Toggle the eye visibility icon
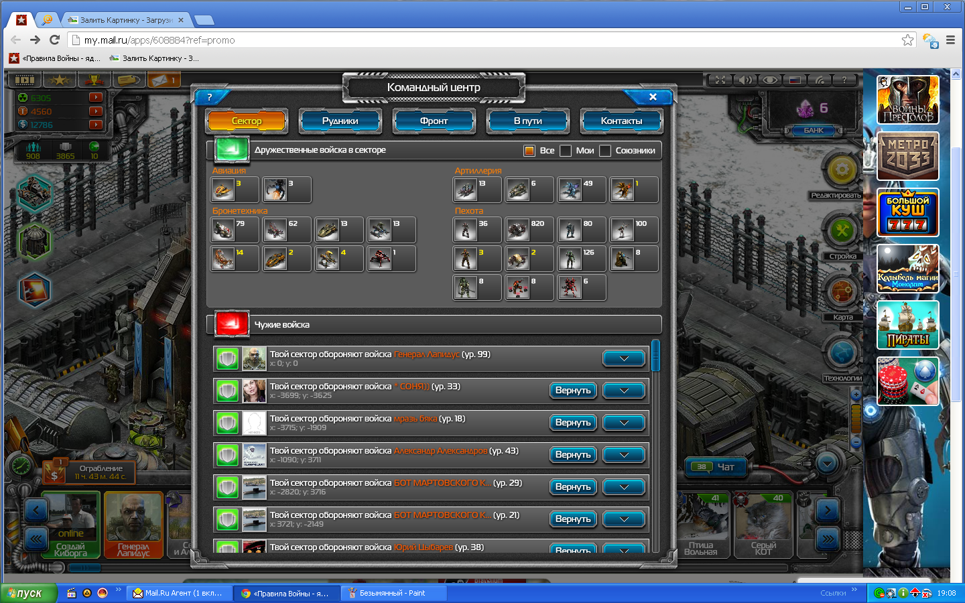965x603 pixels. click(770, 80)
